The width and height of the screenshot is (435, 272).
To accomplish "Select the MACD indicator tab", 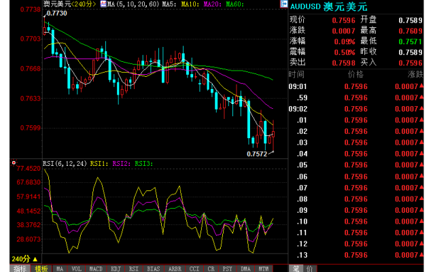I will tap(96, 269).
